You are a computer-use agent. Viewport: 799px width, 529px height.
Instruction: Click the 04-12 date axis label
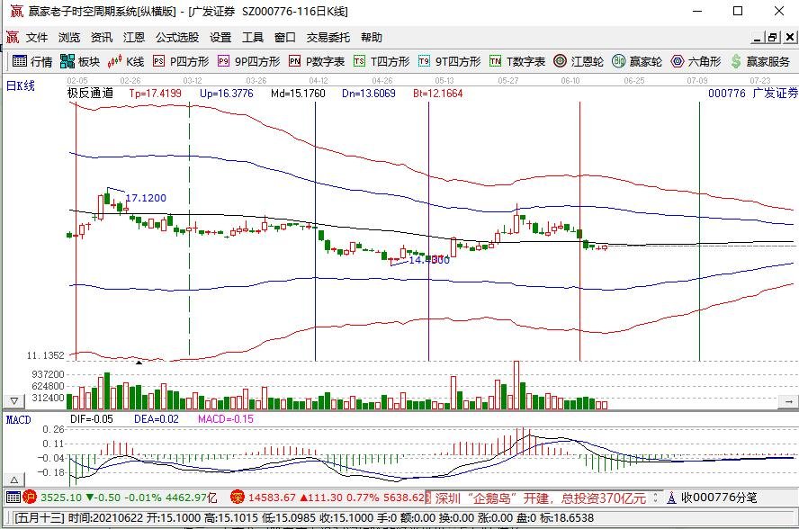click(318, 81)
